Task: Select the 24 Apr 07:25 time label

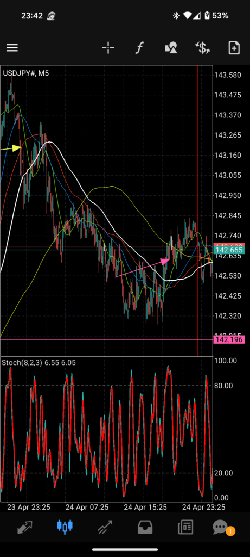Action: coord(87,506)
